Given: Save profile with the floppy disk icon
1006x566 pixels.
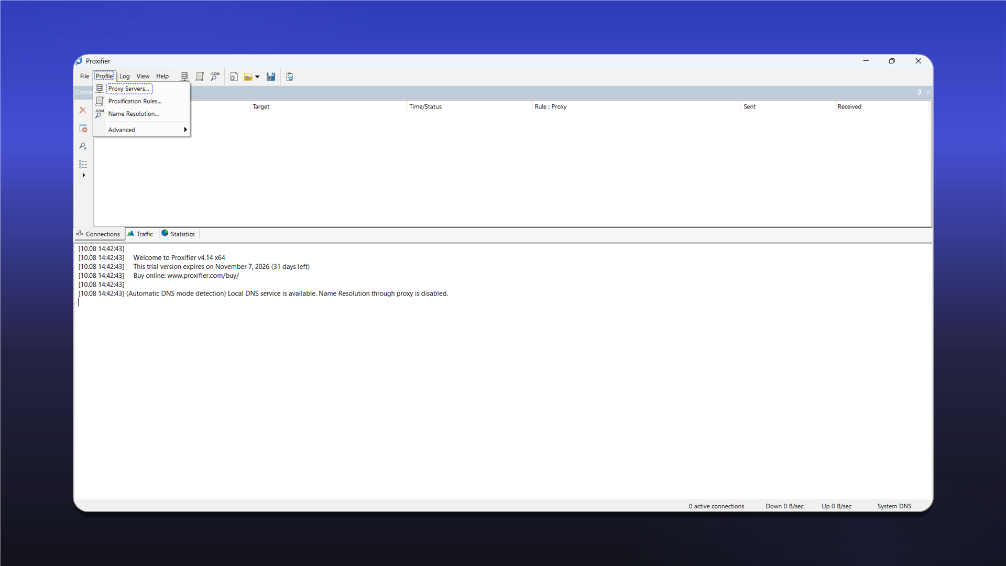Looking at the screenshot, I should coord(271,77).
